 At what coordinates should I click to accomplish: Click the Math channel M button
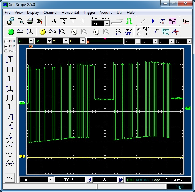point(74,32)
